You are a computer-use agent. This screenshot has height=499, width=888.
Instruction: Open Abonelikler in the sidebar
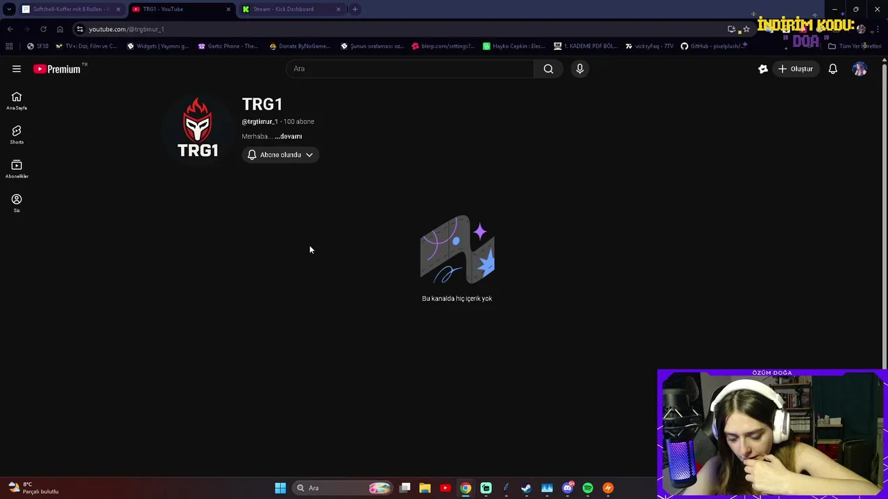click(17, 169)
